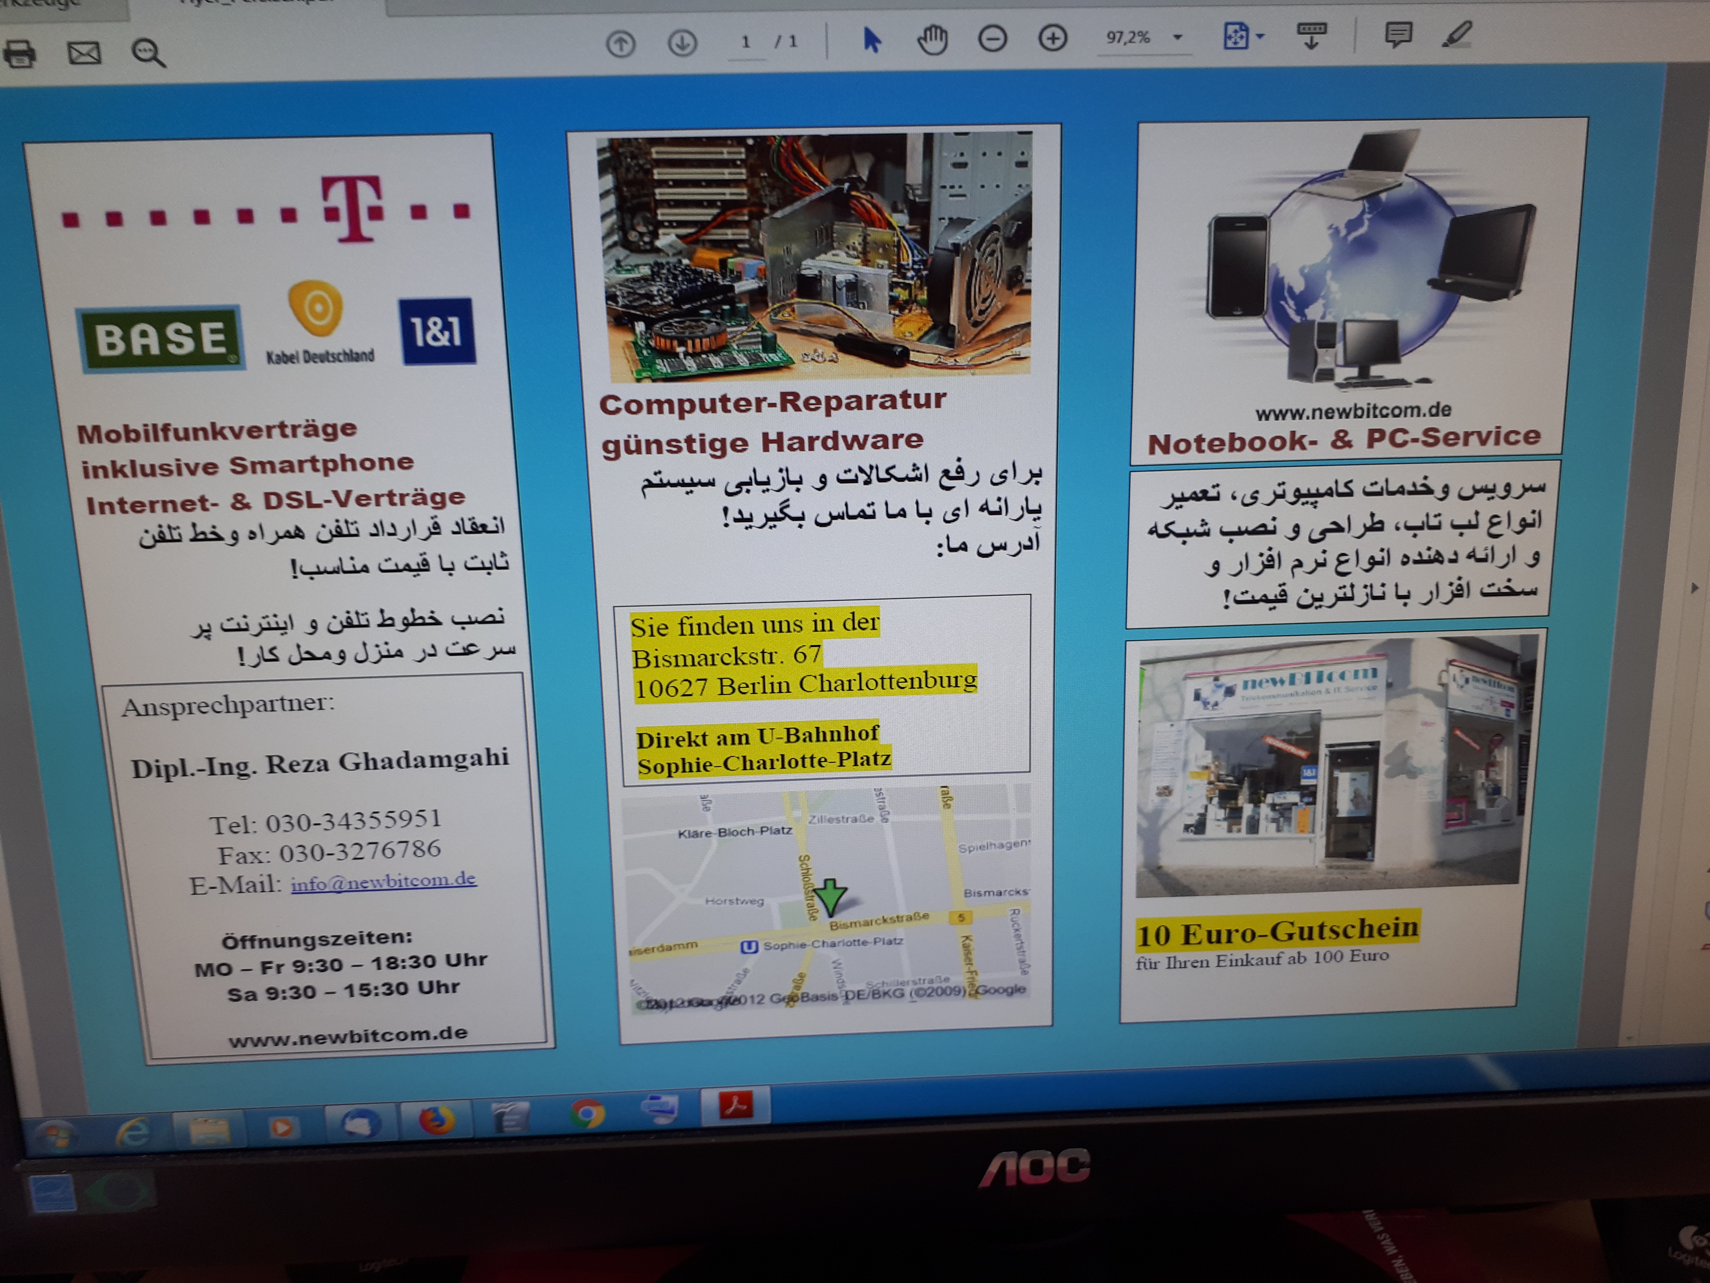
Task: Launch Firefox from the taskbar
Action: (x=436, y=1120)
